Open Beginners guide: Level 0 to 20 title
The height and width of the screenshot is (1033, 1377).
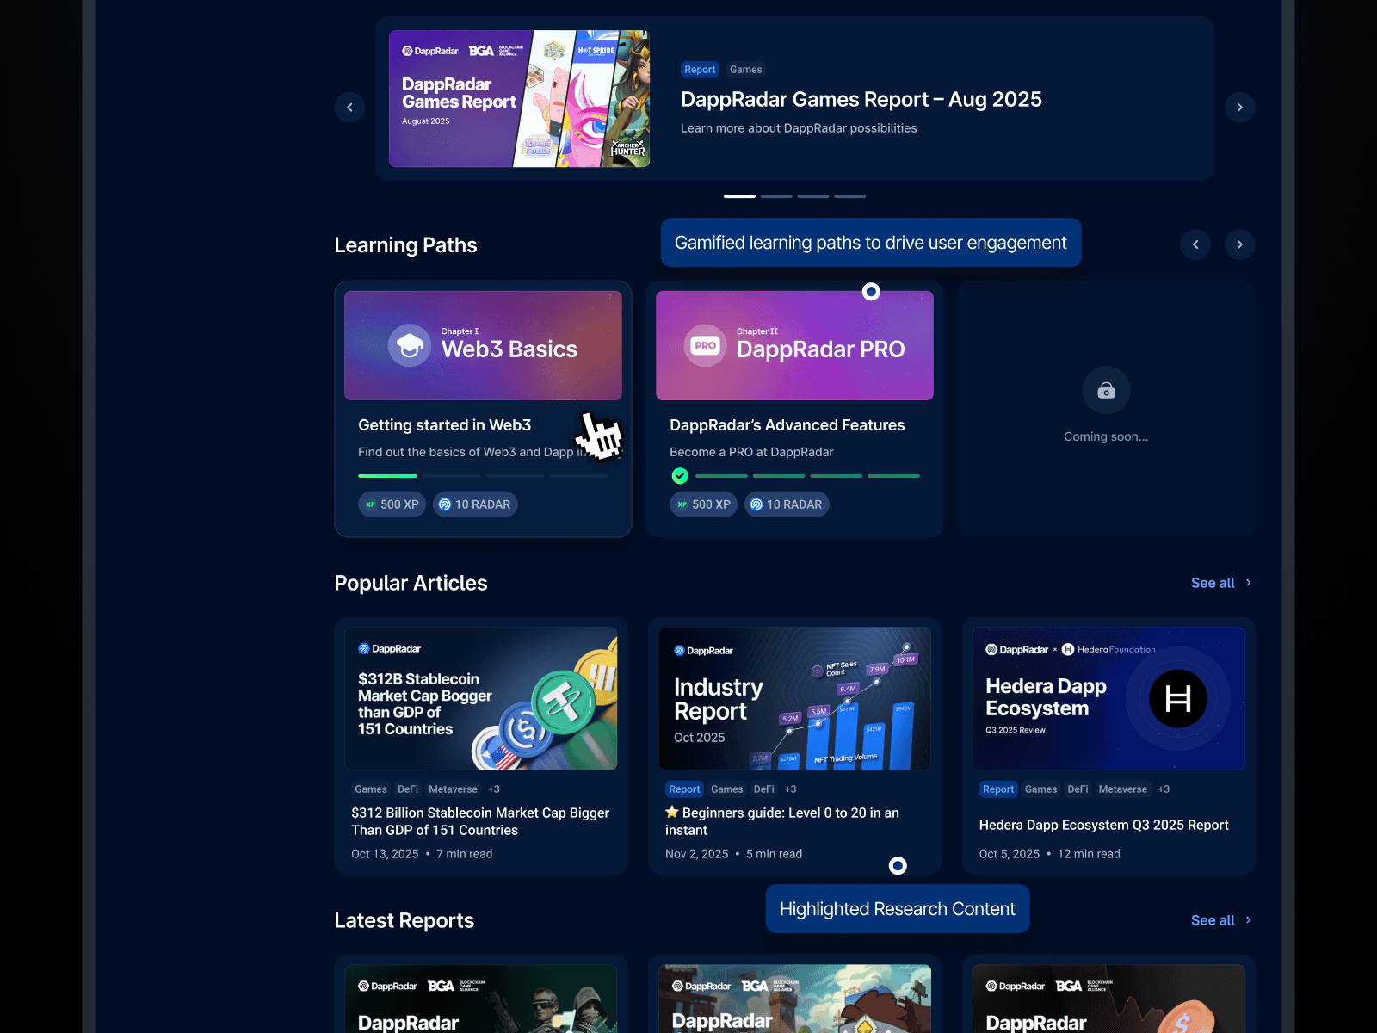coord(782,821)
